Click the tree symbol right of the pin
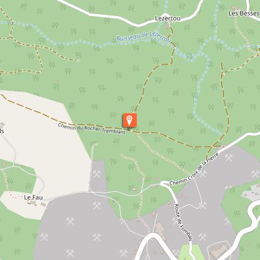This screenshot has height=260, width=260. (x=152, y=124)
